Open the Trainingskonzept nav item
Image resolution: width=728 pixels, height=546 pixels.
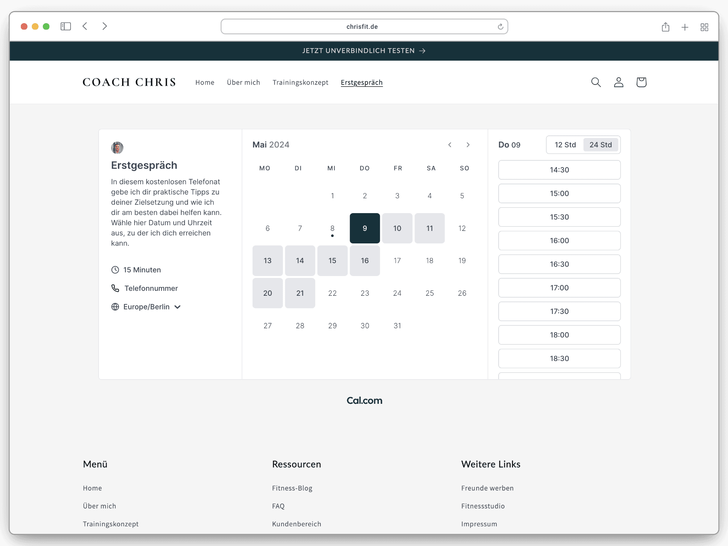point(300,82)
